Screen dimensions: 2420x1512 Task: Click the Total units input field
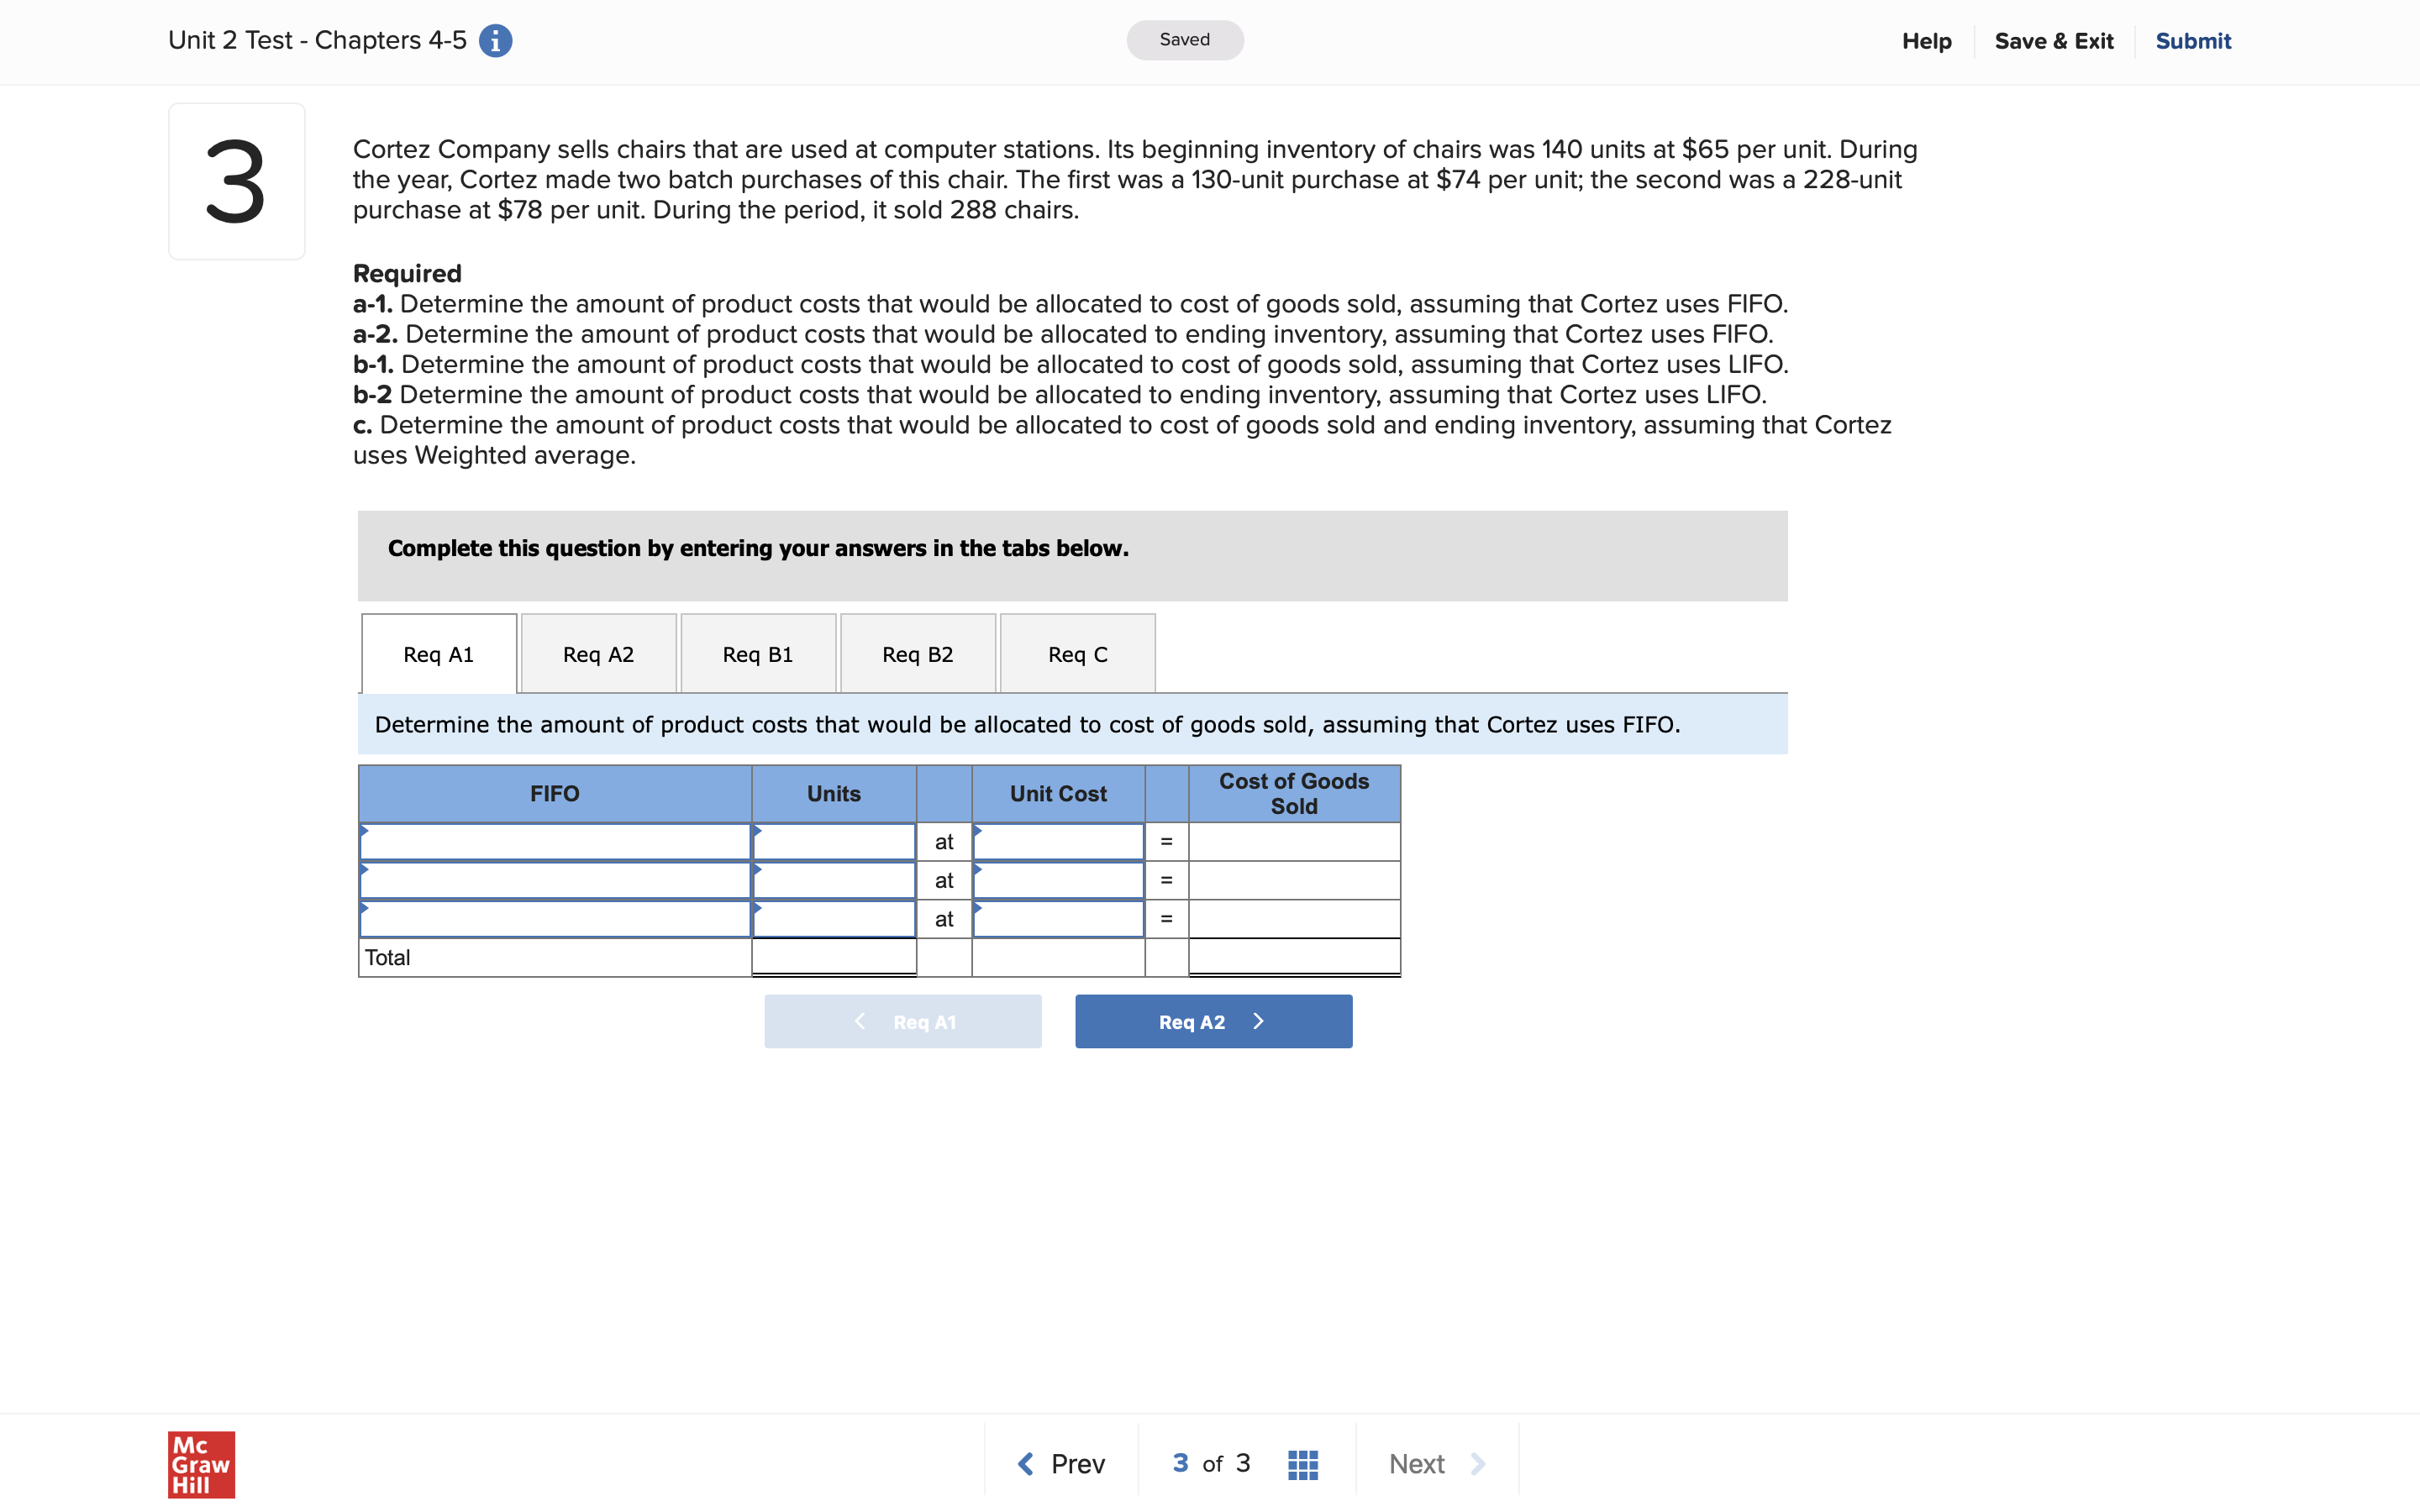click(833, 957)
